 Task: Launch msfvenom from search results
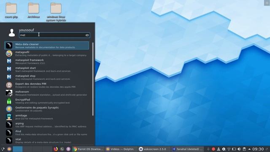47,93
